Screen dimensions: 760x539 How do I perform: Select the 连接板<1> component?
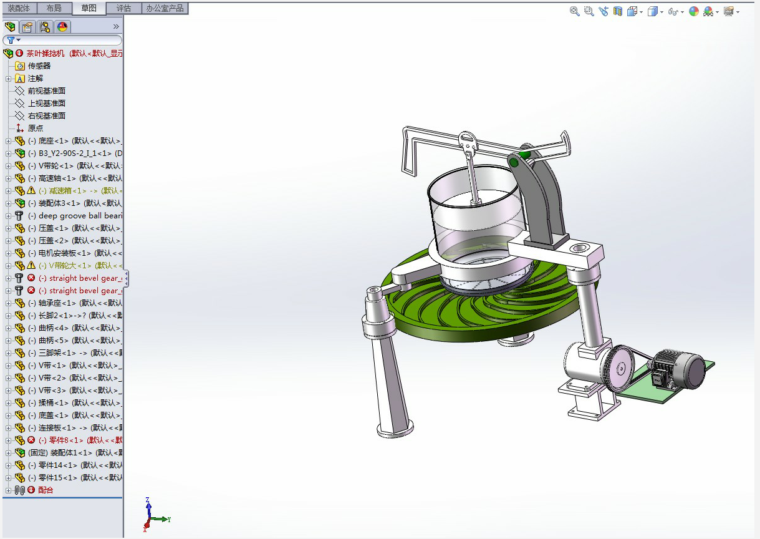tap(75, 428)
